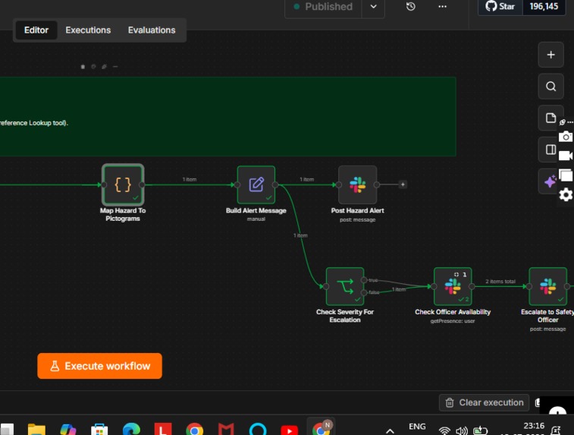
Task: Open File Explorer from the taskbar
Action: 36,429
